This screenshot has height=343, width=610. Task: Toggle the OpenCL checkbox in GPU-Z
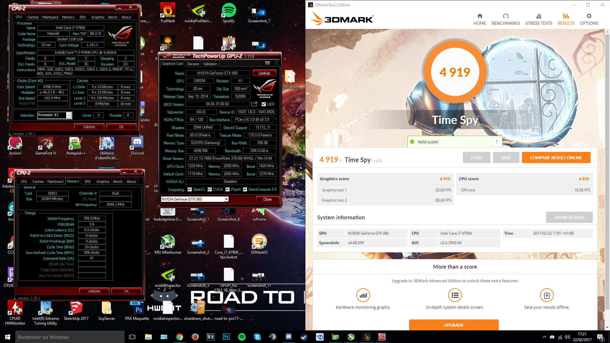pyautogui.click(x=189, y=189)
